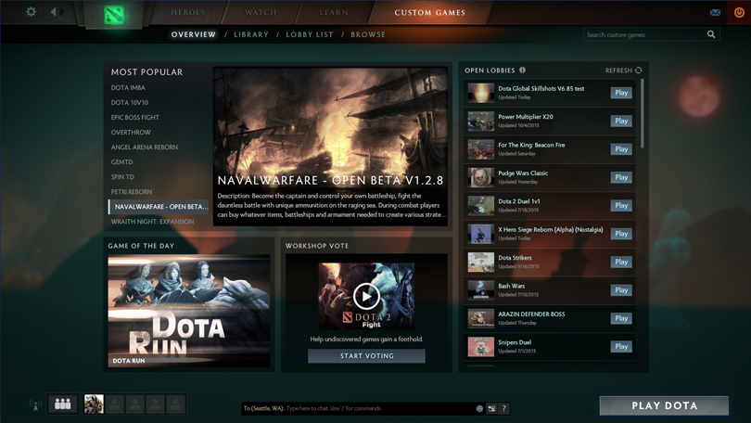Open the Dota Global Skillshots thumbnail

pos(481,93)
